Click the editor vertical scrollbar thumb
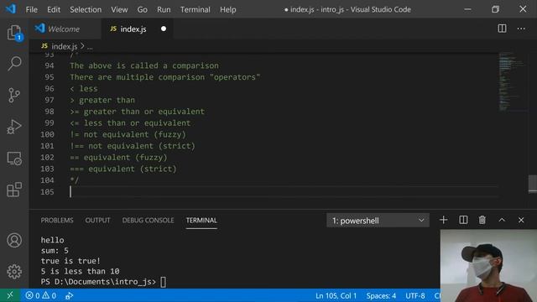The height and width of the screenshot is (302, 537). (533, 184)
